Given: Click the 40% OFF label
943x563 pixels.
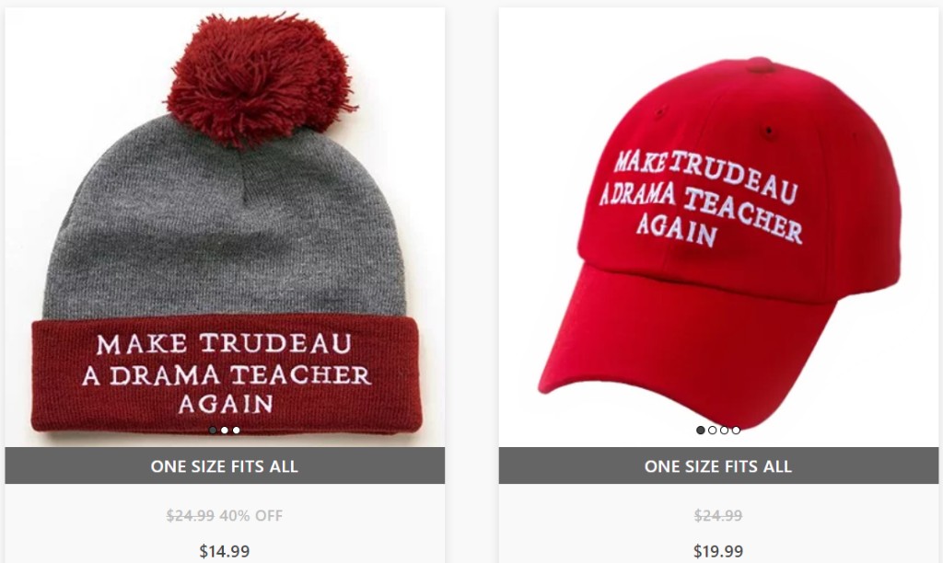Looking at the screenshot, I should [x=250, y=515].
